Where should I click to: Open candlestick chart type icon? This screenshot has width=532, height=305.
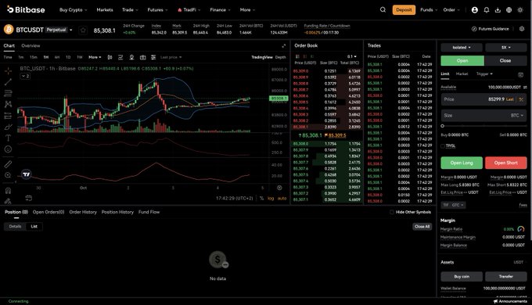coord(110,57)
